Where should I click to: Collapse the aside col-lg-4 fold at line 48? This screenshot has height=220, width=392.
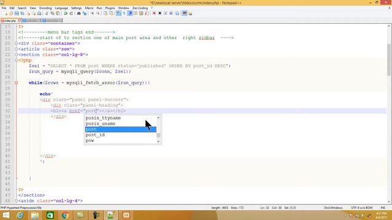tap(17, 201)
